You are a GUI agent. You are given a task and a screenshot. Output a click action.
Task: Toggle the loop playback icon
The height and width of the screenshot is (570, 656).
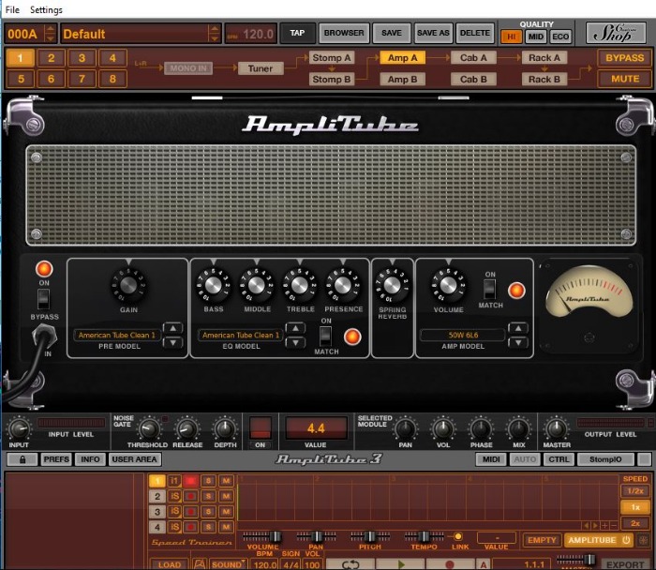pos(350,564)
